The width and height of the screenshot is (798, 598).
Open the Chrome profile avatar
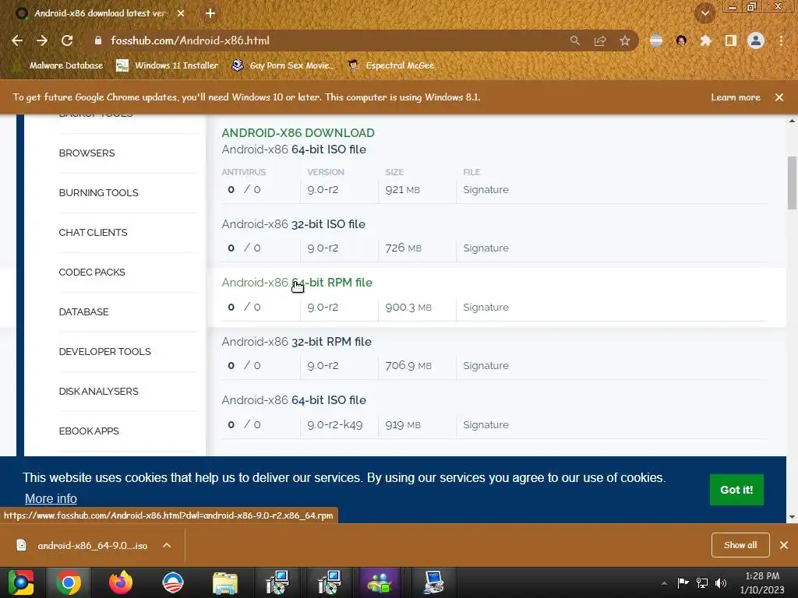point(756,40)
